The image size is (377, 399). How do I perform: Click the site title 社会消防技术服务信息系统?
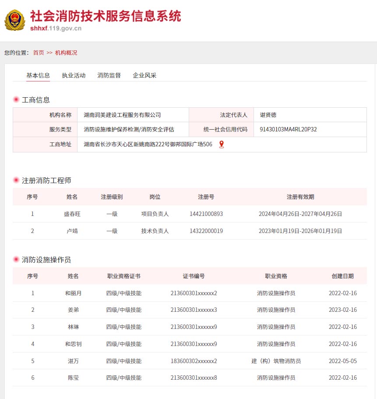(x=106, y=16)
